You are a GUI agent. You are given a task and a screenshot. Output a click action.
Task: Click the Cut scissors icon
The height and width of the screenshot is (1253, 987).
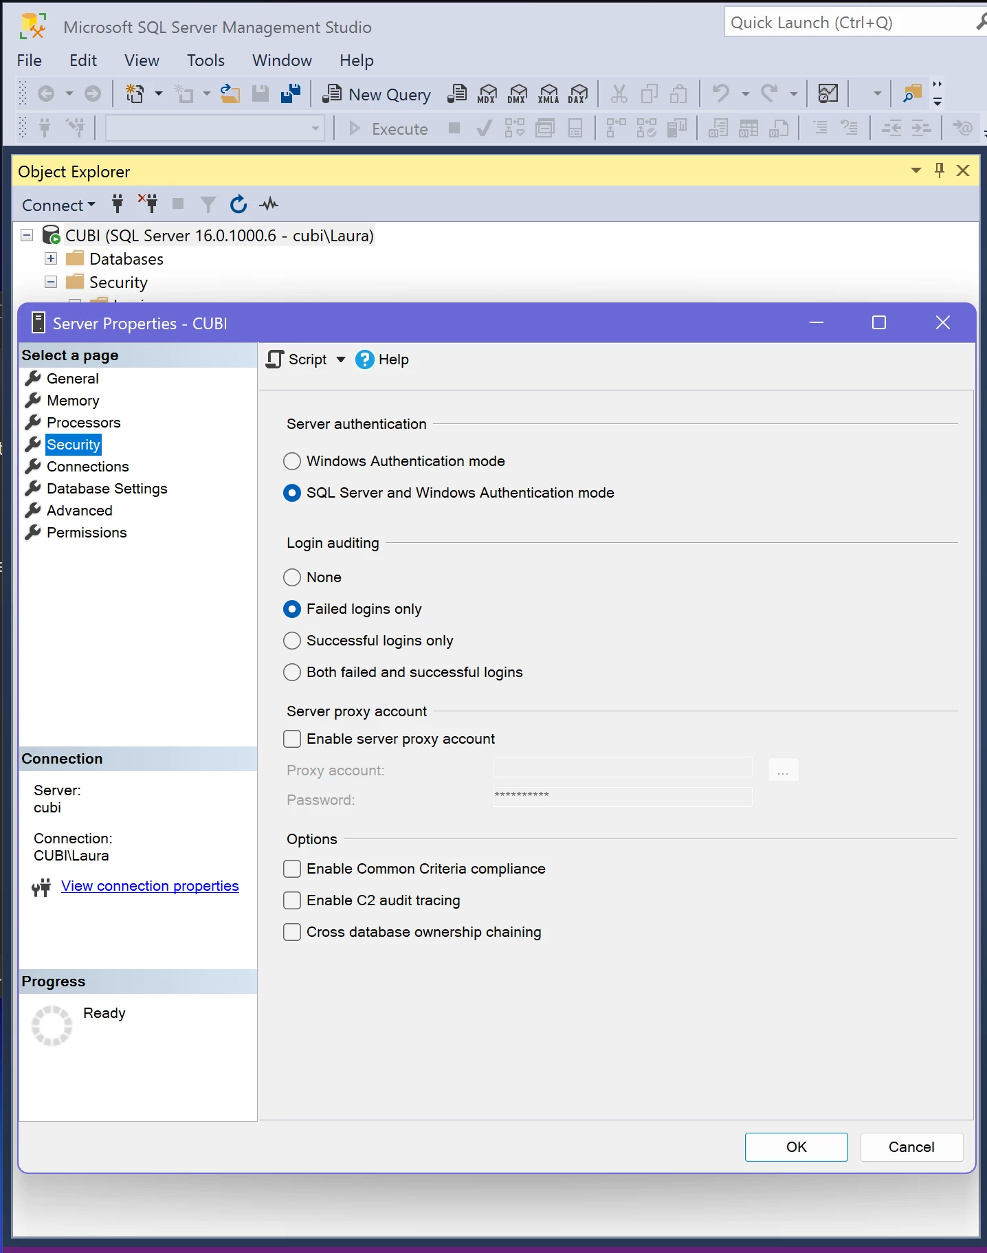(619, 93)
